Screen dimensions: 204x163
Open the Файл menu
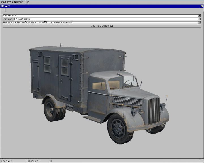(x=3, y=2)
